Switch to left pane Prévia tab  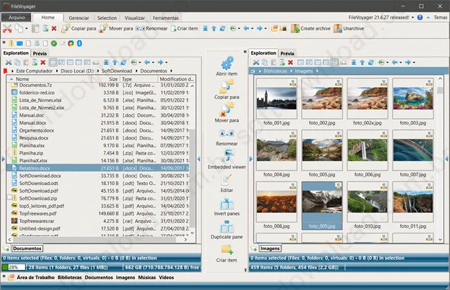click(x=39, y=52)
